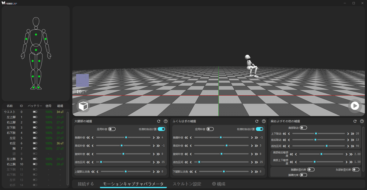Select the 右上脚 row with ID 2
Viewport: 367px width, 190px height.
pos(34,122)
